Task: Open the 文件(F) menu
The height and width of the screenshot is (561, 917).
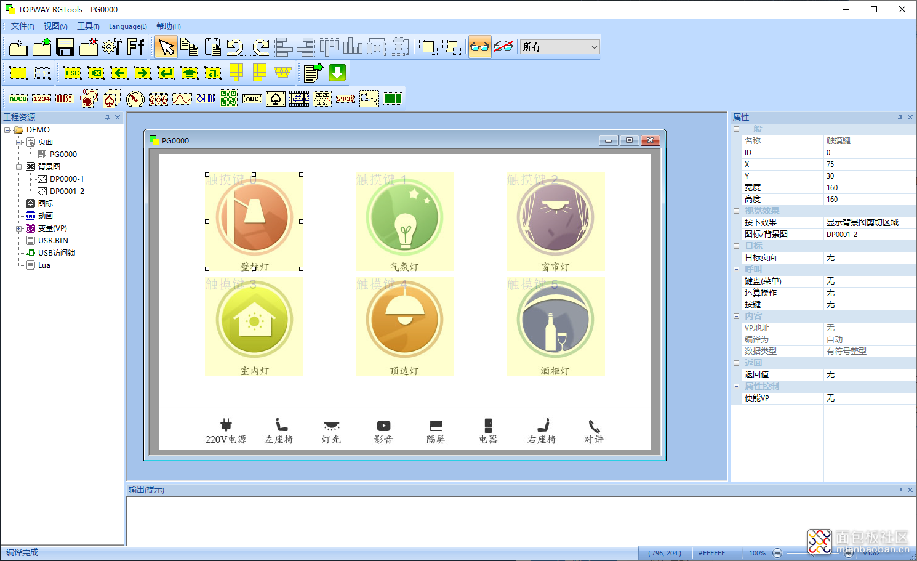Action: pyautogui.click(x=22, y=26)
